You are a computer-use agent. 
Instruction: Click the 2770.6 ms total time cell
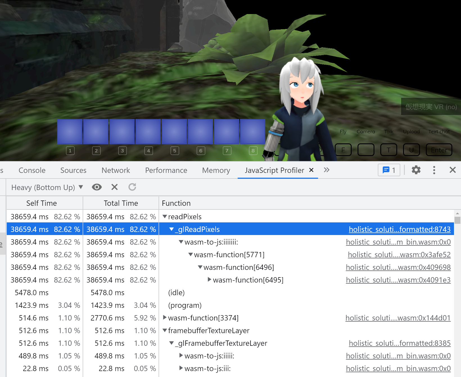(x=107, y=318)
